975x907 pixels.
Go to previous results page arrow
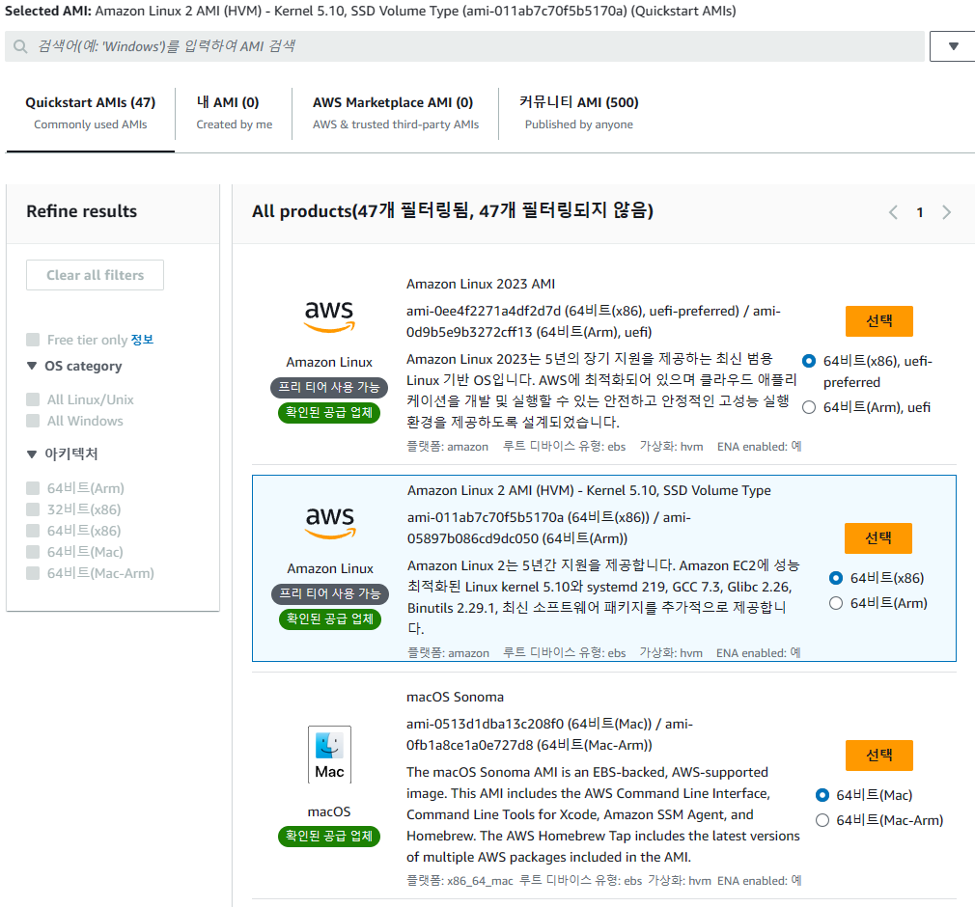click(x=893, y=212)
